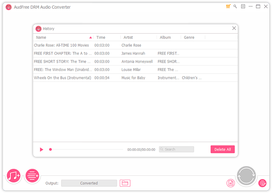The image size is (272, 193).
Task: Sort list by Name column header
Action: (x=63, y=37)
